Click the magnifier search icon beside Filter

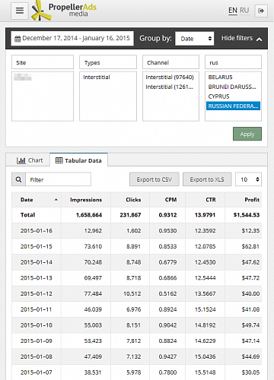18,179
